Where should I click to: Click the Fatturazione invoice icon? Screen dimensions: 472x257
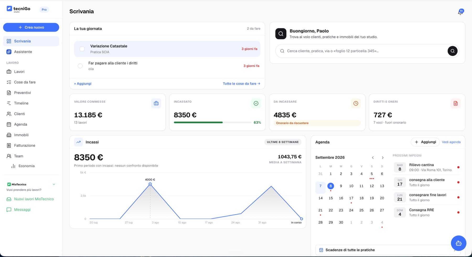[x=9, y=145]
